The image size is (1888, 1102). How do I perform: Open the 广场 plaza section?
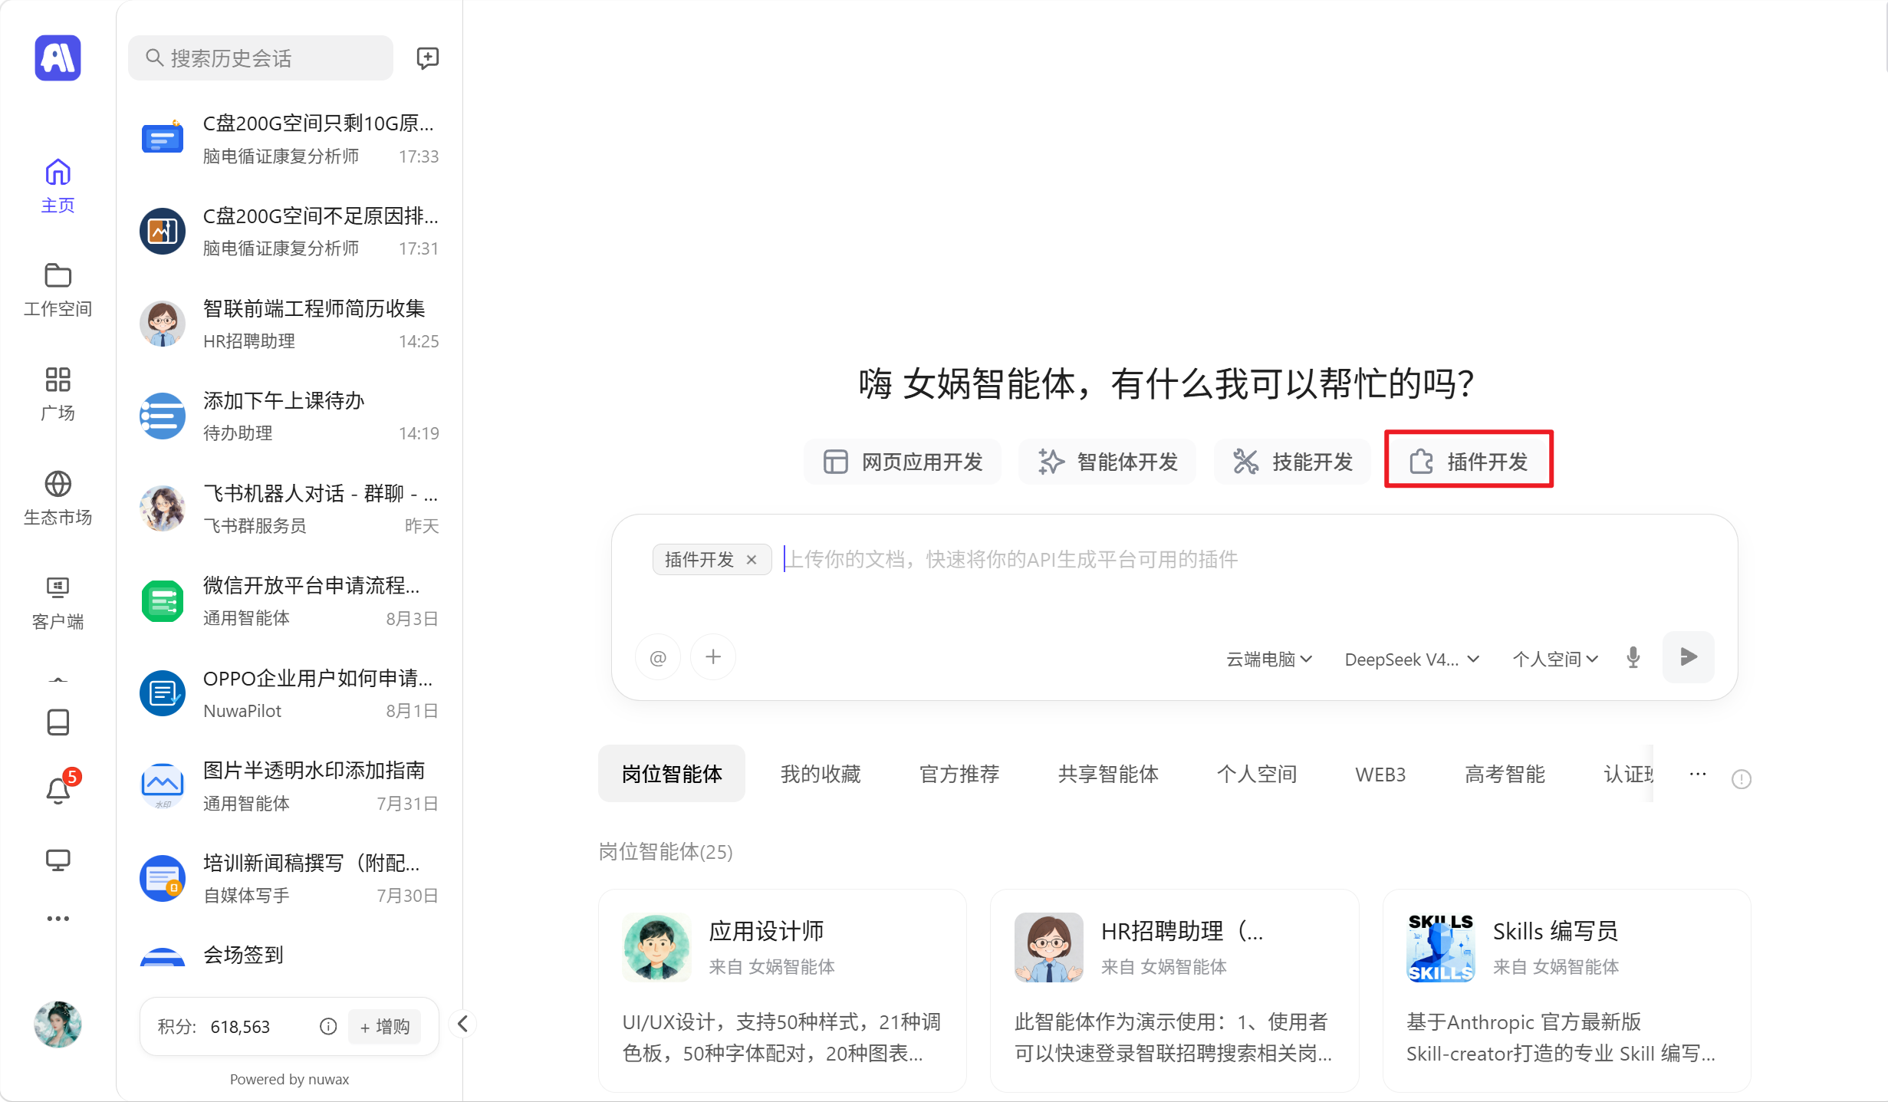tap(58, 394)
